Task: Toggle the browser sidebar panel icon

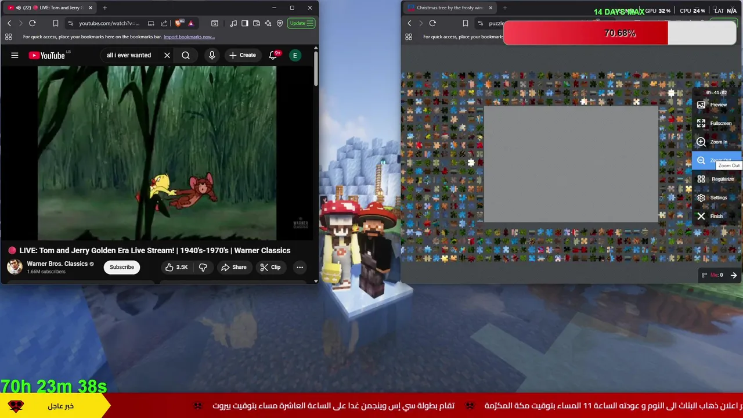Action: coord(245,23)
